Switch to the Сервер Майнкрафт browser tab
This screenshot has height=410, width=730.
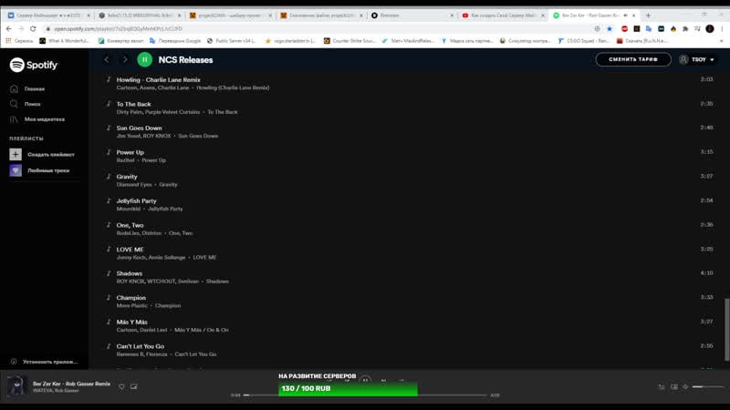pos(46,15)
